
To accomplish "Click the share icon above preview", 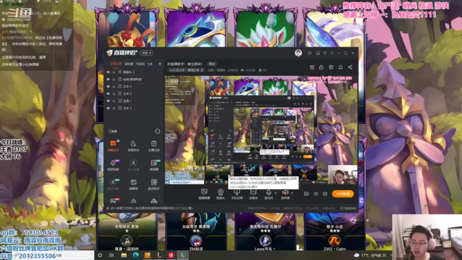I will (350, 67).
